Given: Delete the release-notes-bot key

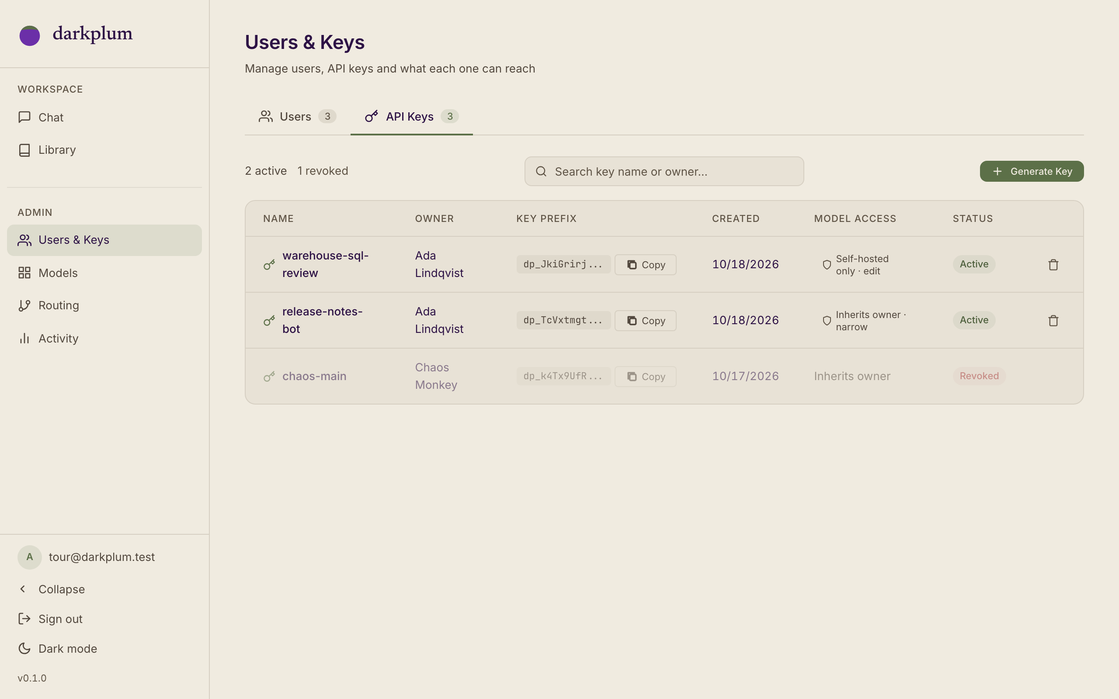Looking at the screenshot, I should click(1053, 321).
